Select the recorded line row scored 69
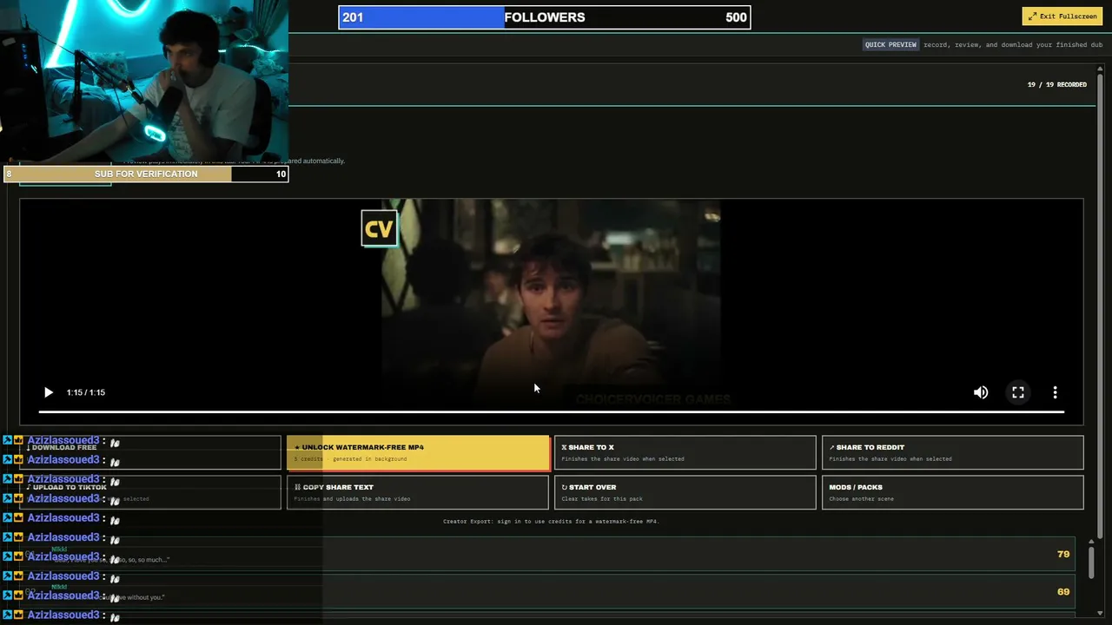1112x625 pixels. click(x=547, y=592)
